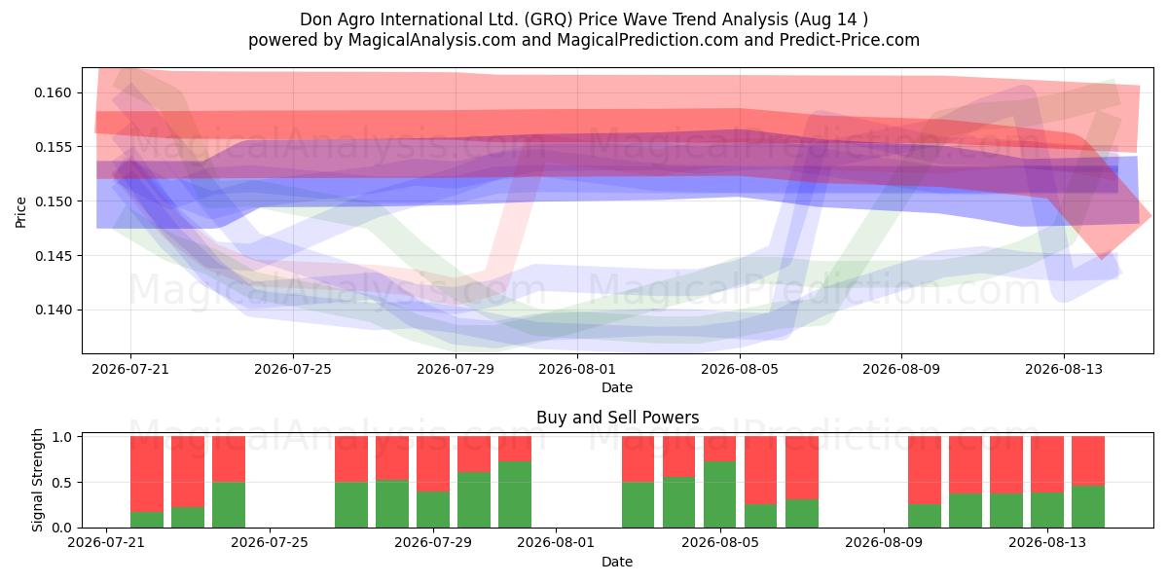The width and height of the screenshot is (1168, 584).
Task: Click the 'powered by MagicalAnalysis.com' subtitle line
Action: tap(584, 40)
